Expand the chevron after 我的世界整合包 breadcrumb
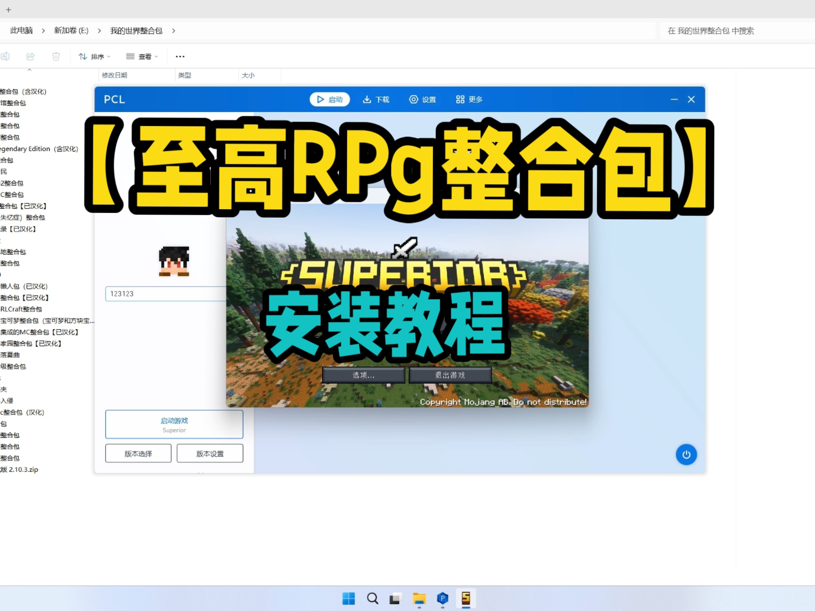815x611 pixels. 174,31
